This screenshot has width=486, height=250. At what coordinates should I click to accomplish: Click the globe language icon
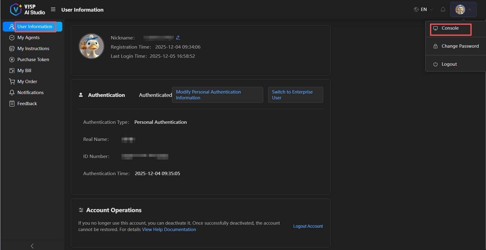pos(416,9)
